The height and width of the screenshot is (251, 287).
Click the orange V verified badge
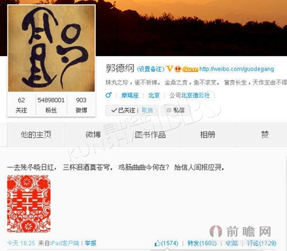pyautogui.click(x=169, y=69)
